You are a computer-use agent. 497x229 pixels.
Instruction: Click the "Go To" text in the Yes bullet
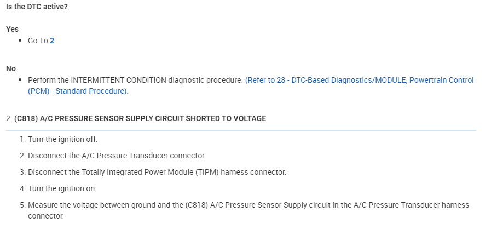38,41
